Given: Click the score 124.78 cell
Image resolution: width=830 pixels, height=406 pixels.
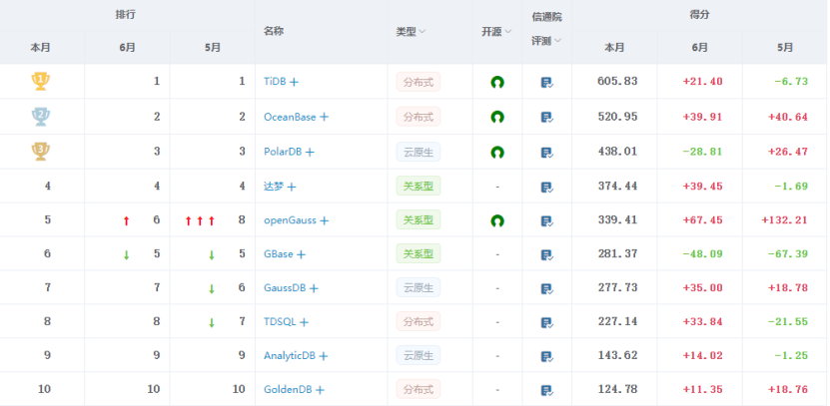Looking at the screenshot, I should [617, 389].
